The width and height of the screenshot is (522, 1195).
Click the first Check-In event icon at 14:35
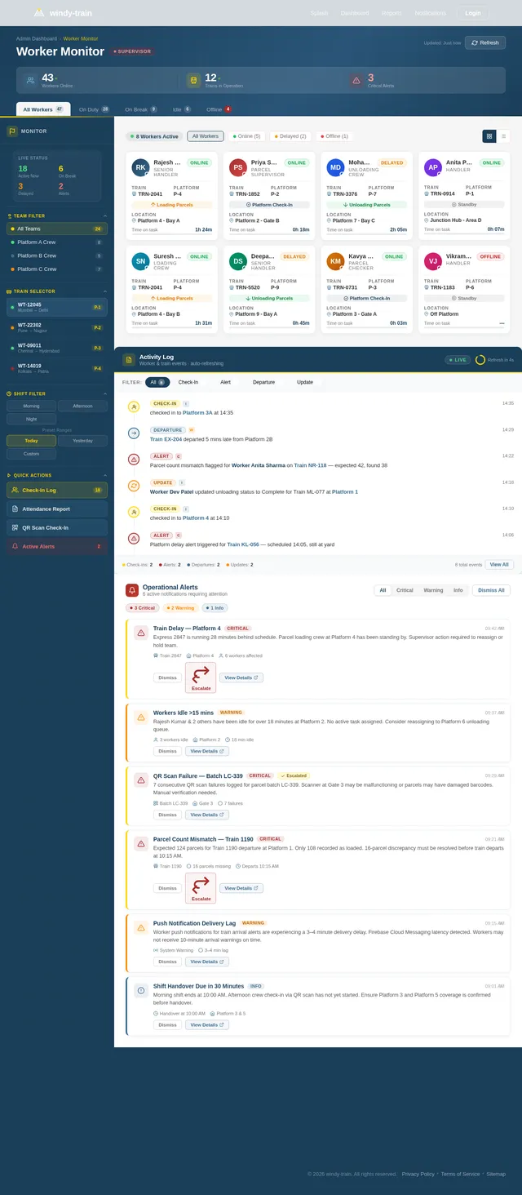click(134, 406)
